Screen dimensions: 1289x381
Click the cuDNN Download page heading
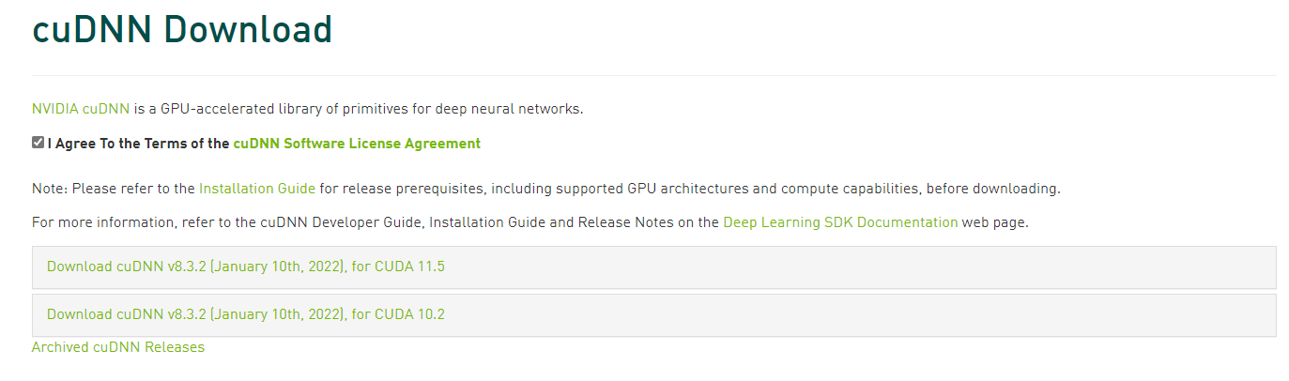(182, 29)
